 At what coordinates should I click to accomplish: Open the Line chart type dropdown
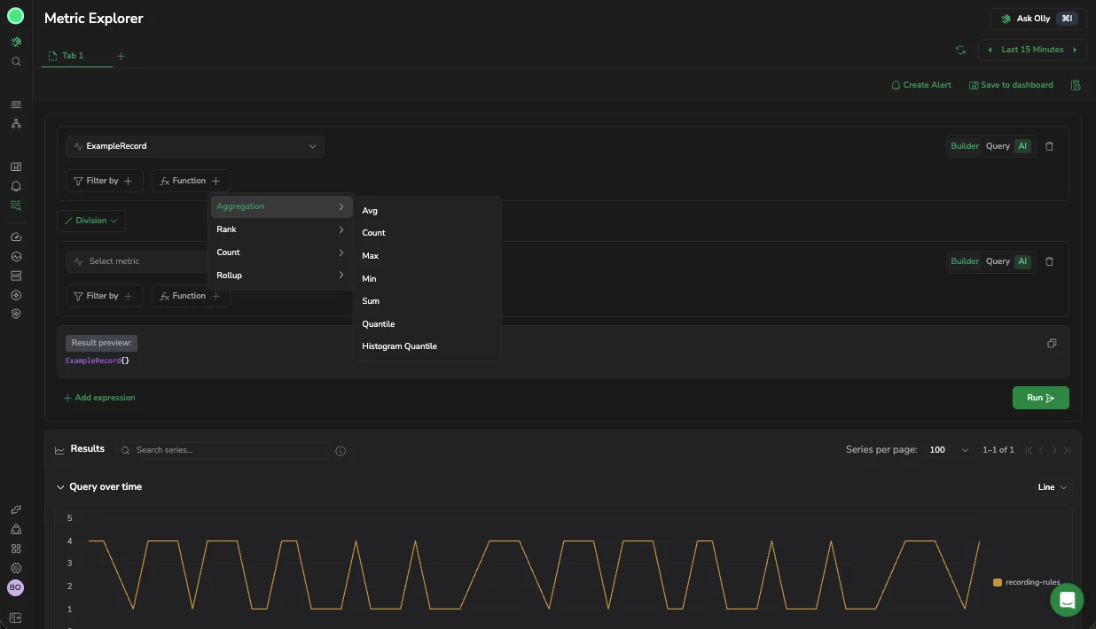(x=1053, y=487)
